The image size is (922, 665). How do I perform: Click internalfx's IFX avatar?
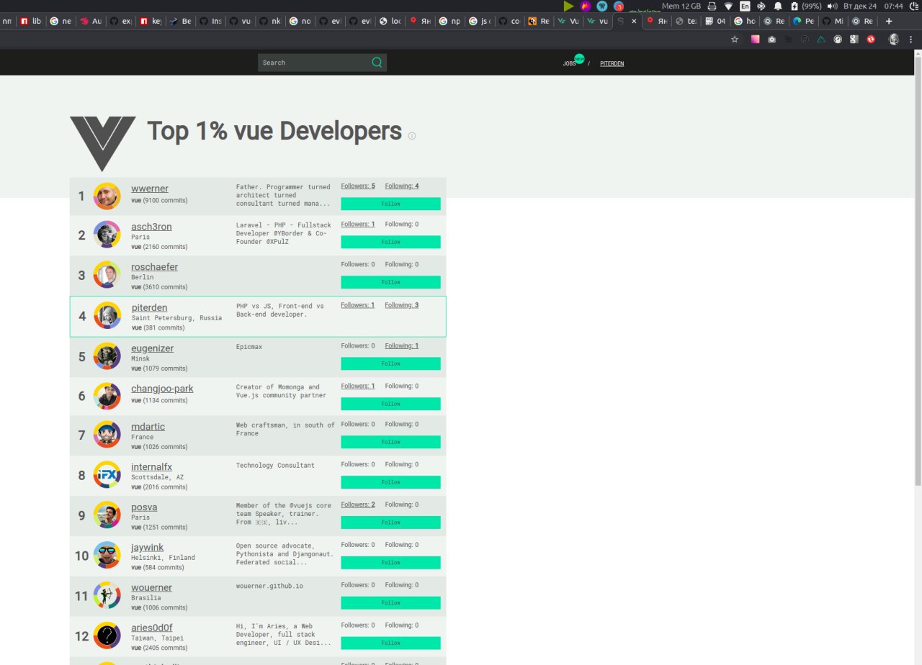coord(107,475)
